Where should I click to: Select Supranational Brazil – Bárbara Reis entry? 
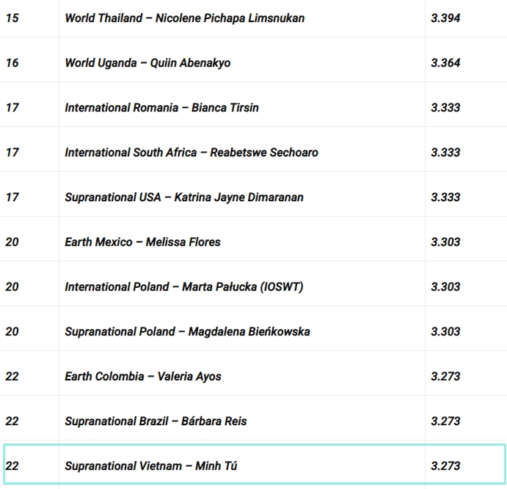click(156, 421)
